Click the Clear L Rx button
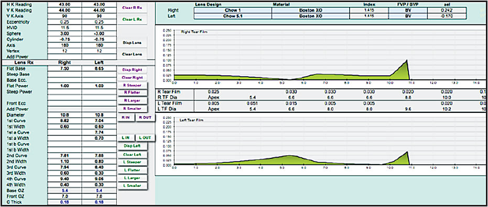Image resolution: width=488 pixels, height=207 pixels. (x=132, y=19)
